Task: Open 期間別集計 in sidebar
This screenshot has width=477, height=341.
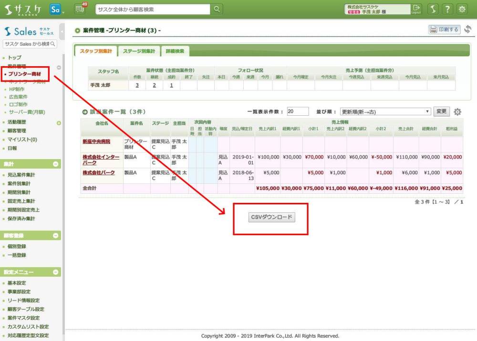Action: point(19,192)
